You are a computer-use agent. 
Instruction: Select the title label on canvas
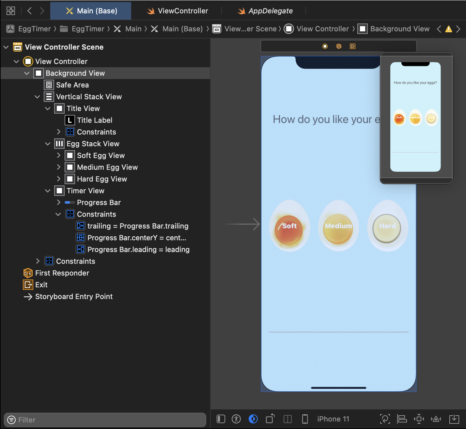326,119
